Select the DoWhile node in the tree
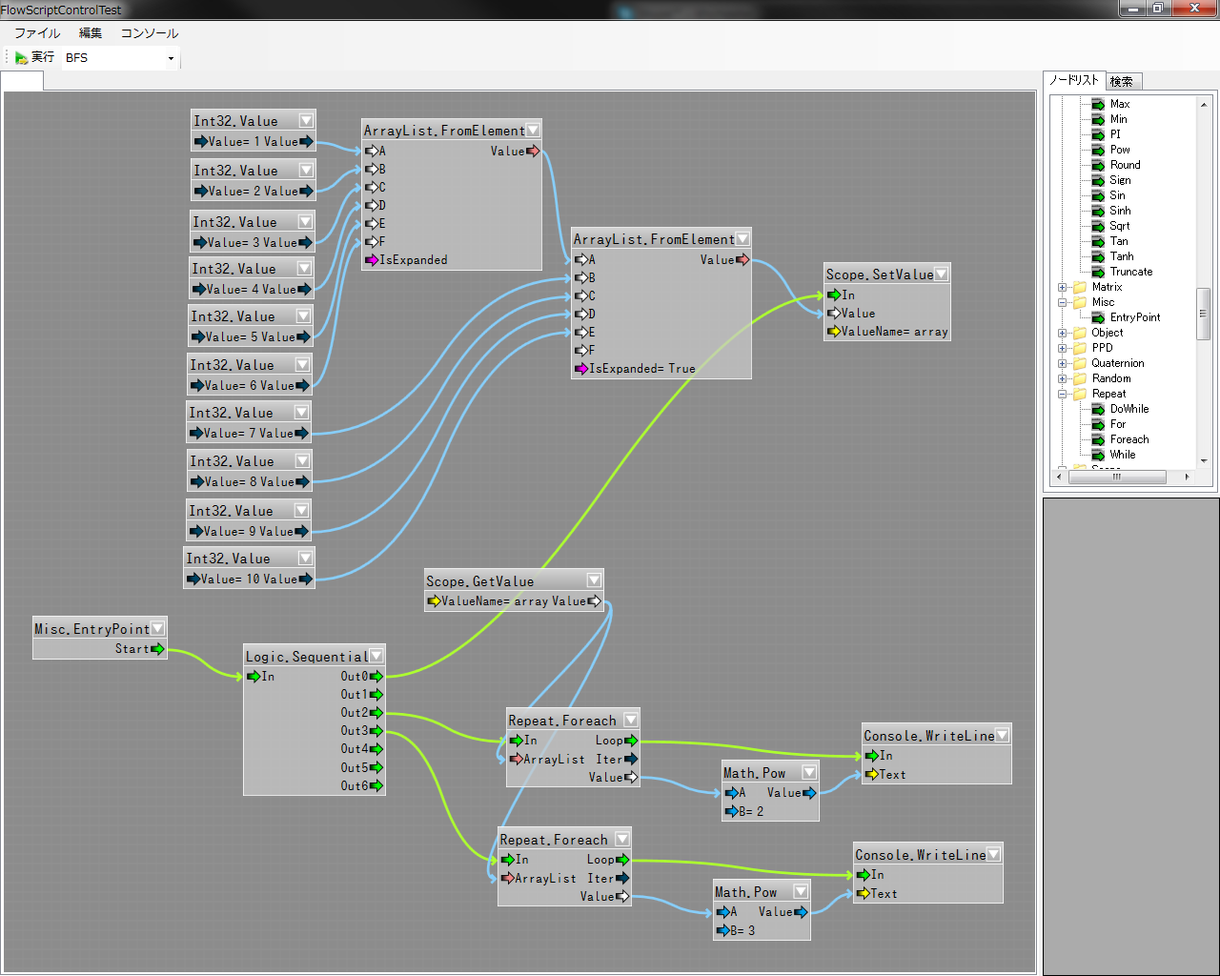 pyautogui.click(x=1128, y=409)
